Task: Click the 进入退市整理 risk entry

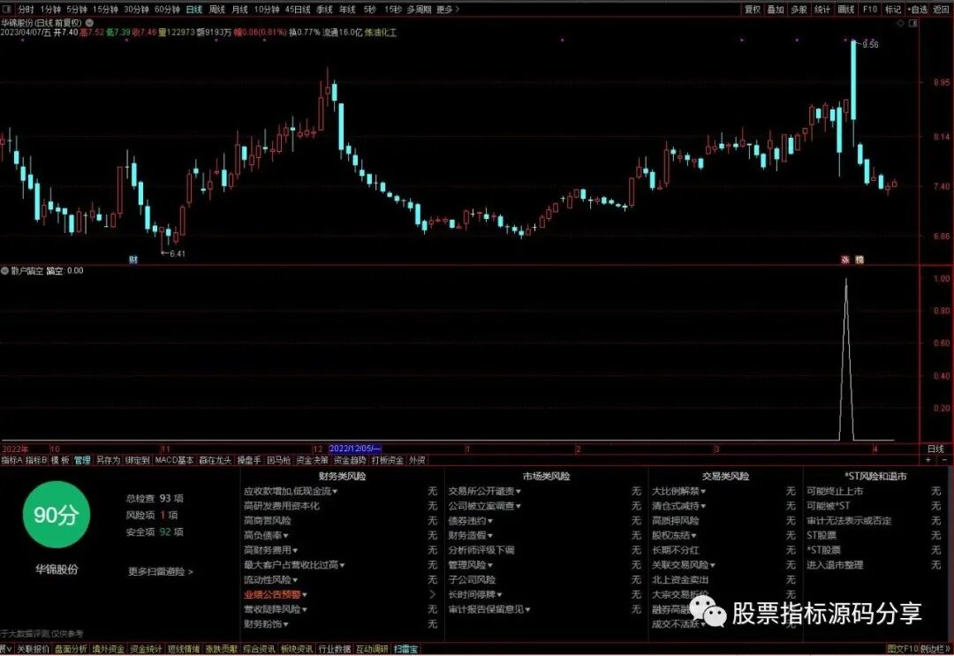Action: (x=835, y=565)
